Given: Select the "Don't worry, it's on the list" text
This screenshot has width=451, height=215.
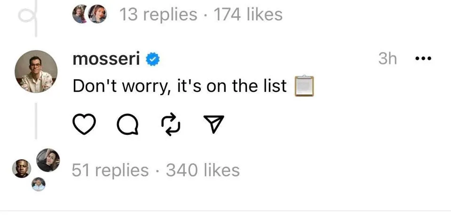Looking at the screenshot, I should pos(180,86).
